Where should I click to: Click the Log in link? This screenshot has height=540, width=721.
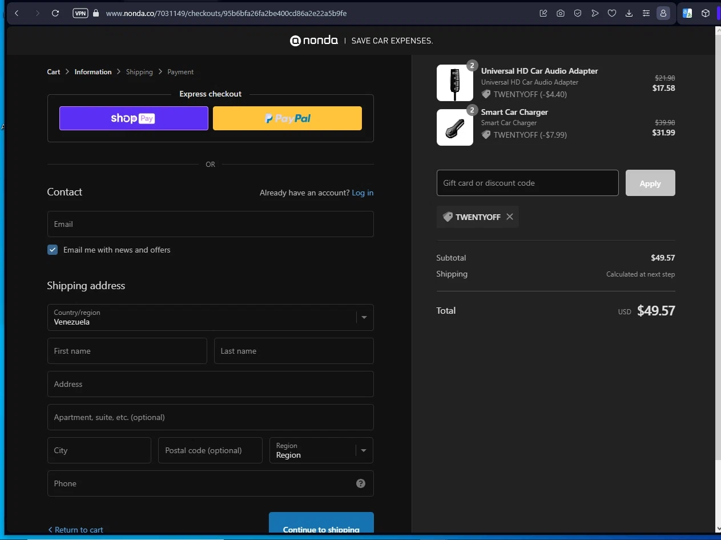(x=362, y=193)
